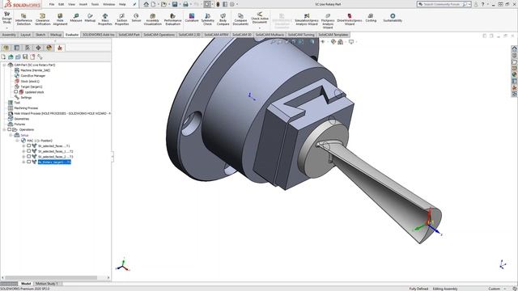Viewport: 518px width, 291px height.
Task: Switch to the ConfigurationManager panel tab
Action: pos(28,48)
